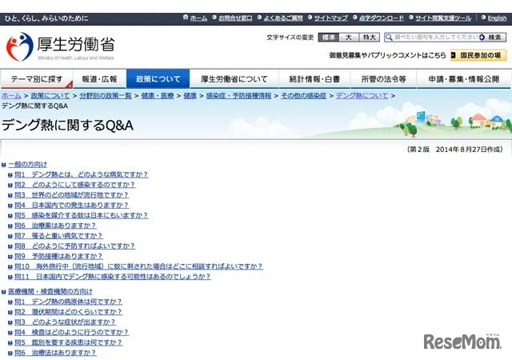Open 問1 デング熱とは、どのような病気ですか
This screenshot has width=512, height=360.
tap(82, 174)
